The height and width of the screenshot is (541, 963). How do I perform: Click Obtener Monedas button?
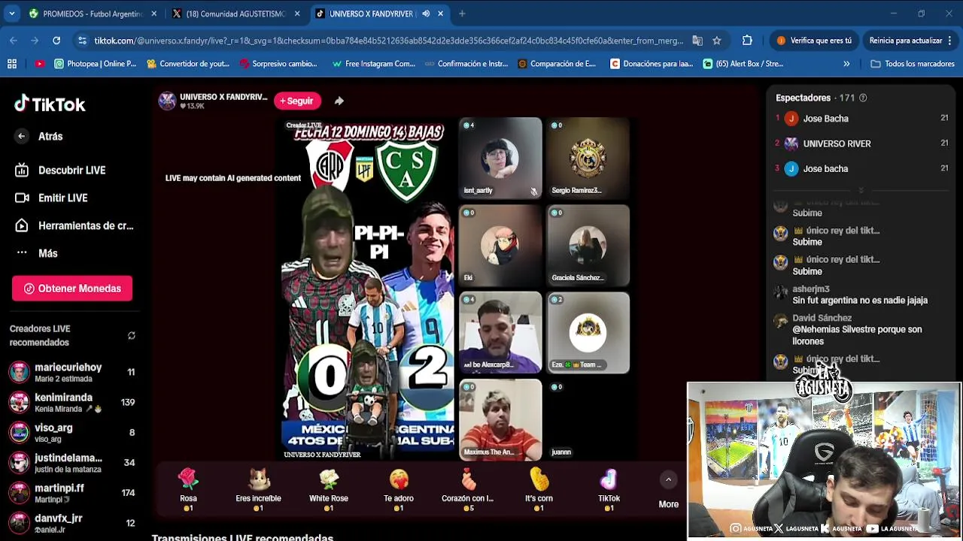coord(72,289)
